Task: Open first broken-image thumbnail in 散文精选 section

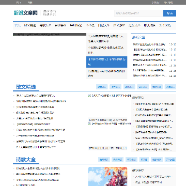Action: (x=109, y=95)
